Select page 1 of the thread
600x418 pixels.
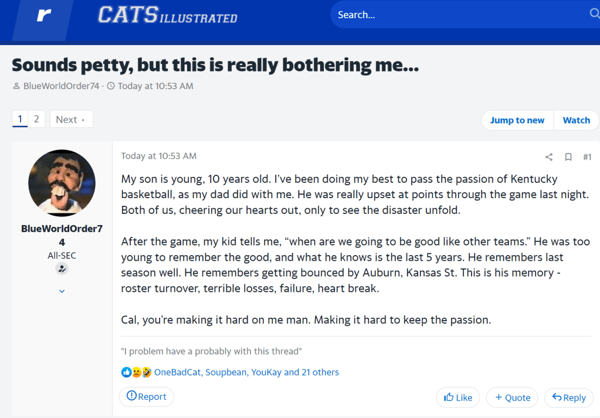pos(20,119)
